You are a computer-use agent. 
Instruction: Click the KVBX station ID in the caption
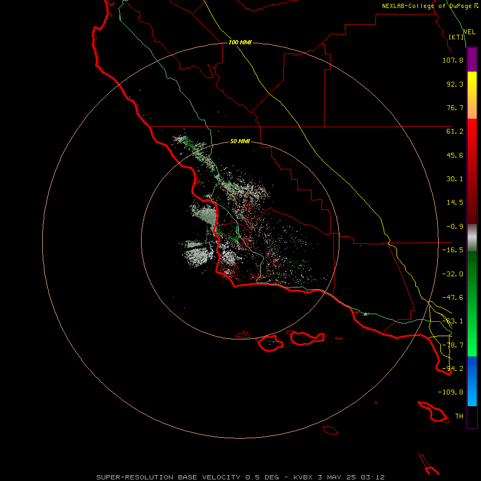pos(303,477)
